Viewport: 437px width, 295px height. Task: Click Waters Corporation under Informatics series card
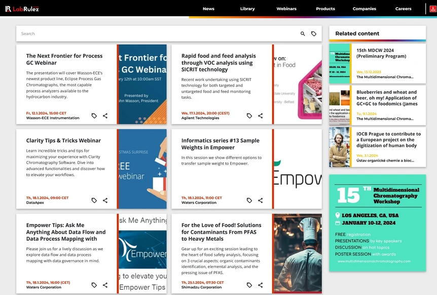199,203
